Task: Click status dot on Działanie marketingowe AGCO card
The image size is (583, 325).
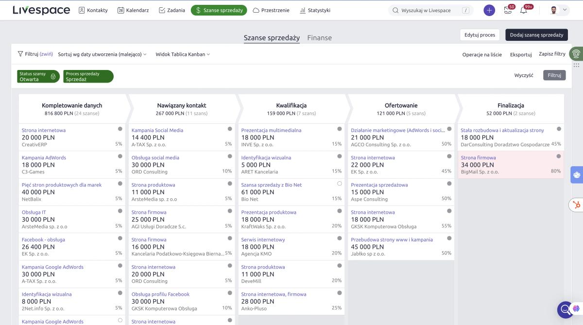Action: 449,129
